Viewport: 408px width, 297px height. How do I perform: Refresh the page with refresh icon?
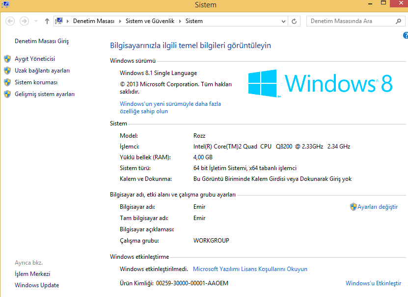pyautogui.click(x=294, y=21)
